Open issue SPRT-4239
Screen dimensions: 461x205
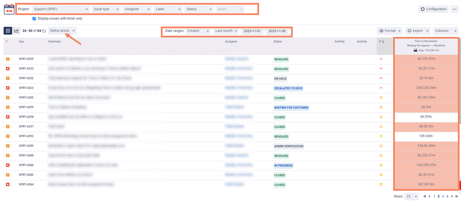click(26, 59)
